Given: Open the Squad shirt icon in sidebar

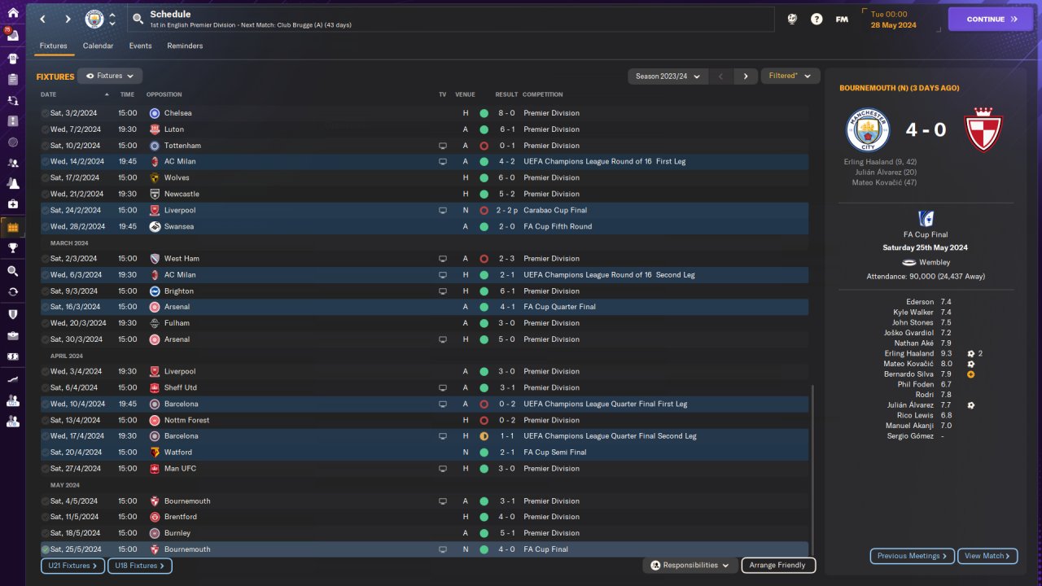Looking at the screenshot, I should 12,59.
